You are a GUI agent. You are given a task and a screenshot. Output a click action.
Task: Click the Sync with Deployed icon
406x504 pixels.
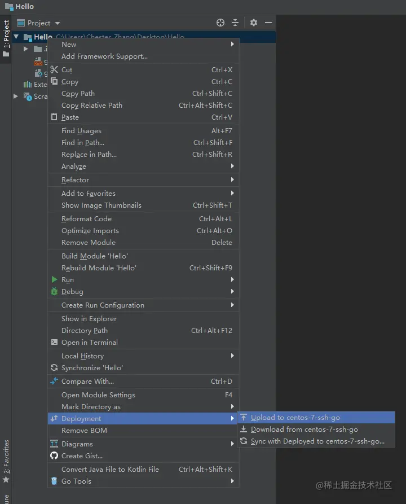(244, 441)
